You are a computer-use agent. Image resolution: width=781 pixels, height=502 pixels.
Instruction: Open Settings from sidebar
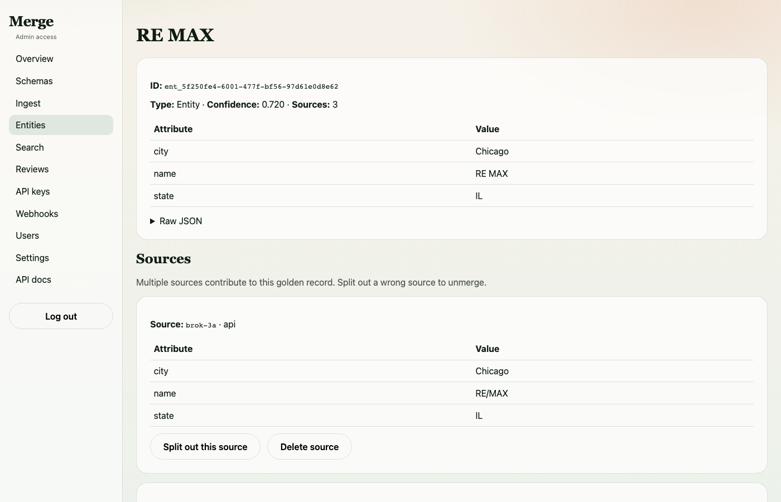coord(61,258)
